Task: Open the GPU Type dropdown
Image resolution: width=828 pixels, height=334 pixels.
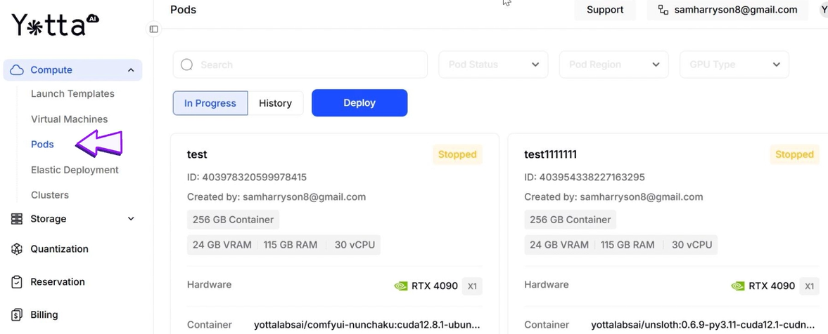Action: click(x=734, y=65)
